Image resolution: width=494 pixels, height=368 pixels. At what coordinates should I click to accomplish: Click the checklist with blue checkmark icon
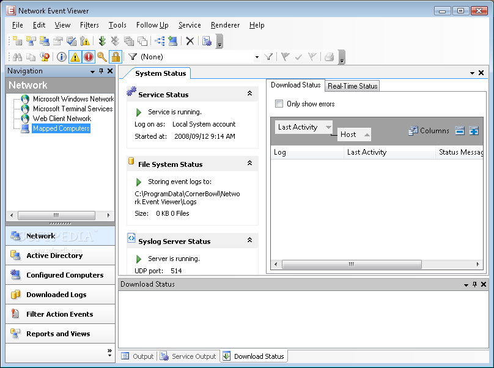pos(72,41)
